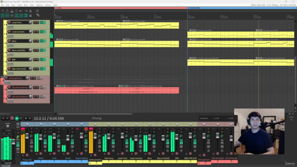
Task: Open the View menu
Action: click(13, 5)
